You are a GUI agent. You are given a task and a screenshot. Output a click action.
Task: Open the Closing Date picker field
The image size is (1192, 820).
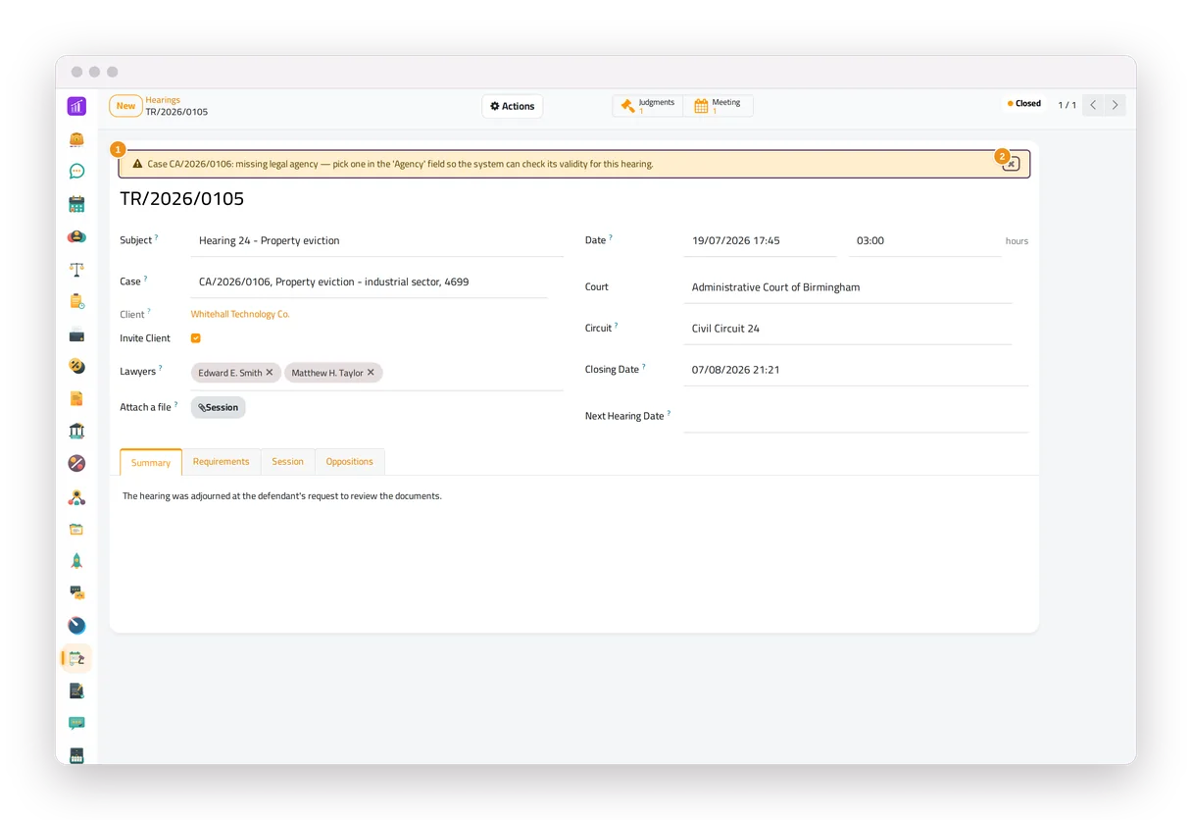pyautogui.click(x=856, y=370)
